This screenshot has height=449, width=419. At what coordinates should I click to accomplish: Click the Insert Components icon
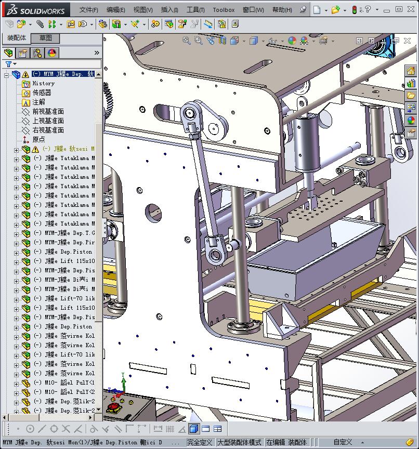(21, 24)
